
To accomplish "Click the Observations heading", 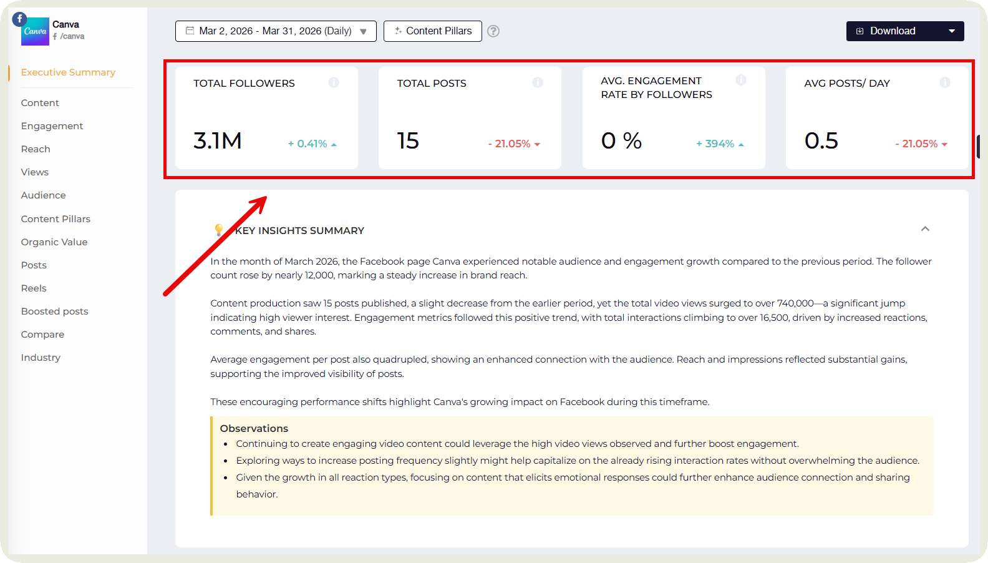I will 254,429.
